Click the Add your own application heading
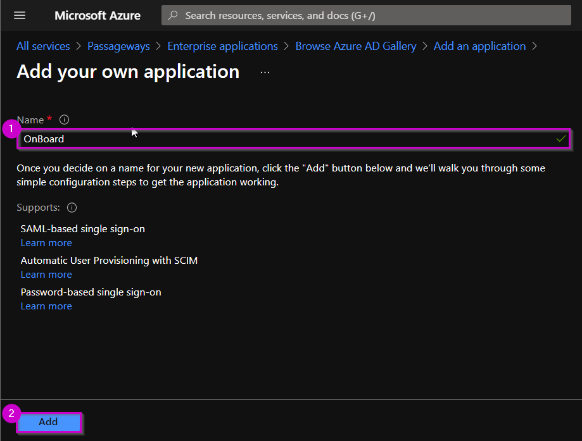Screen dimensions: 582x441 [128, 71]
